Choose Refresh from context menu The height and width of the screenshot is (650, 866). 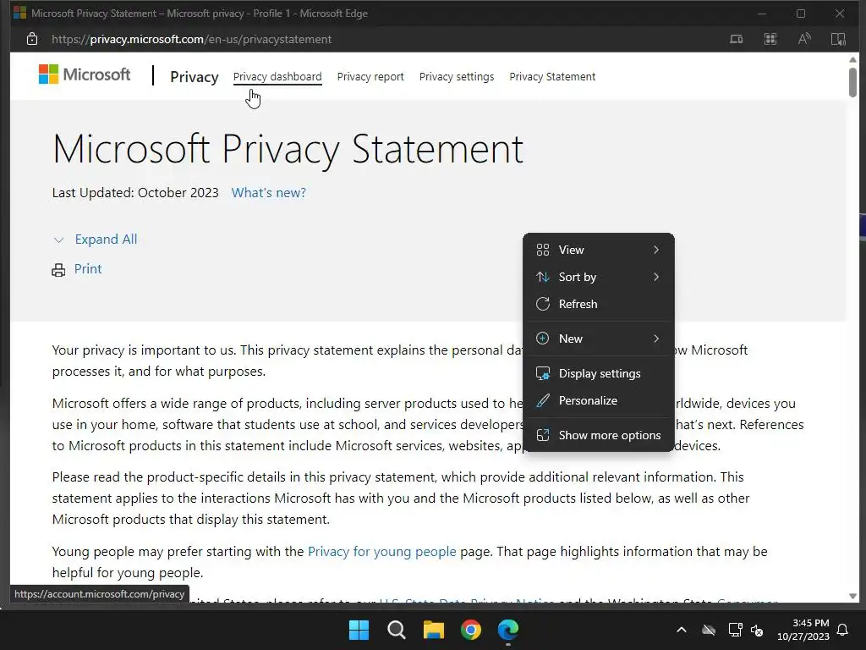(599, 304)
